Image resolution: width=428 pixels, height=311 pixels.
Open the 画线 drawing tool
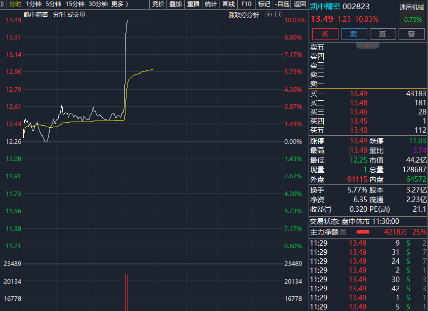click(x=229, y=4)
